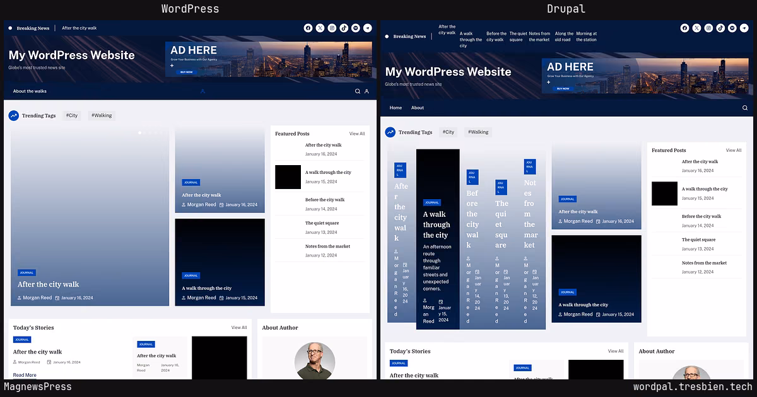Select the #Walking tag in Drupal panel
The width and height of the screenshot is (757, 397).
(478, 132)
